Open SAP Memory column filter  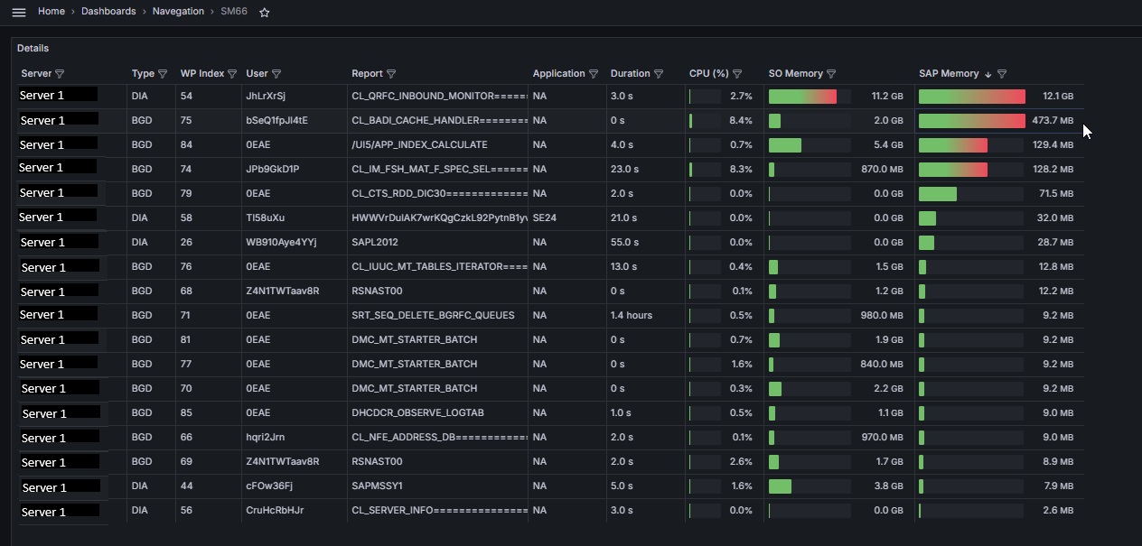pyautogui.click(x=1002, y=74)
